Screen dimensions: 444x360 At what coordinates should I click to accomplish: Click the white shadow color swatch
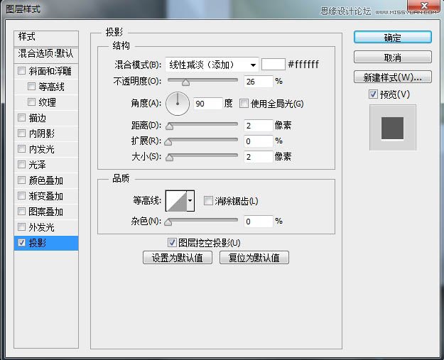click(x=273, y=64)
